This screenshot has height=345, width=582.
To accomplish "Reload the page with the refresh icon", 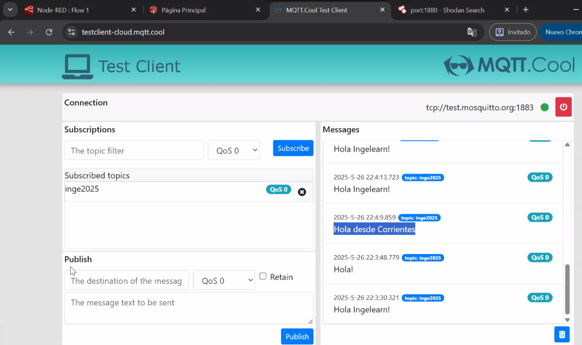I will [x=49, y=32].
